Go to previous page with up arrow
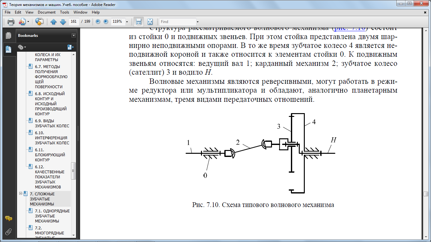The width and height of the screenshot is (431, 242). pos(54,22)
